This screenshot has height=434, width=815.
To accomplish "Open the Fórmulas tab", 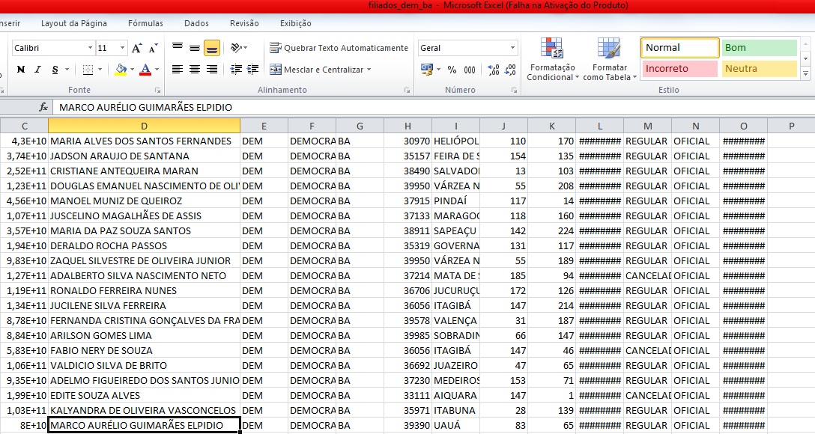I will click(x=145, y=23).
